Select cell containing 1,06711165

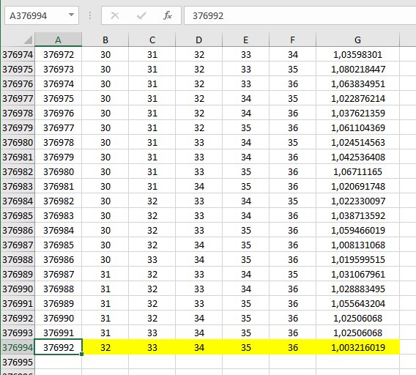click(x=357, y=171)
